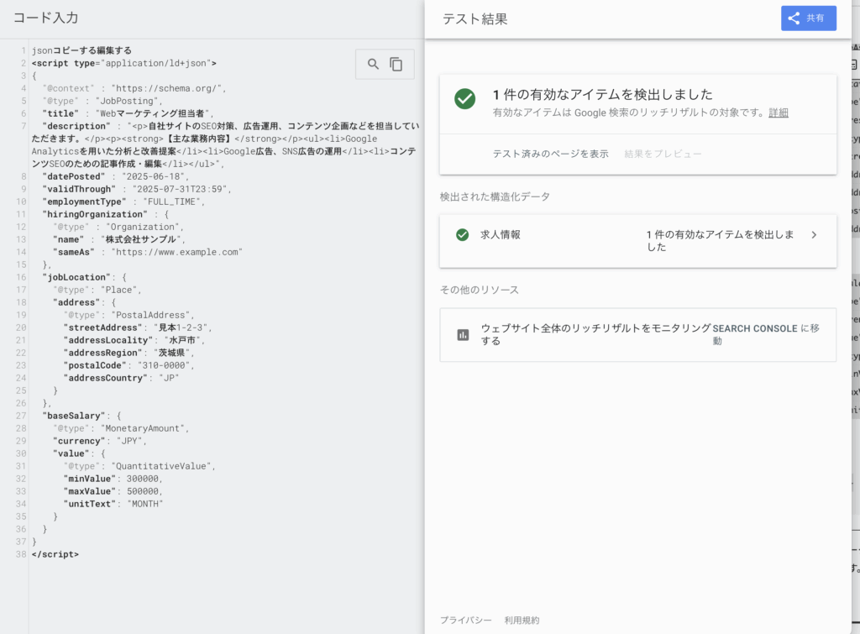Click テスト済みのページを表示

550,154
